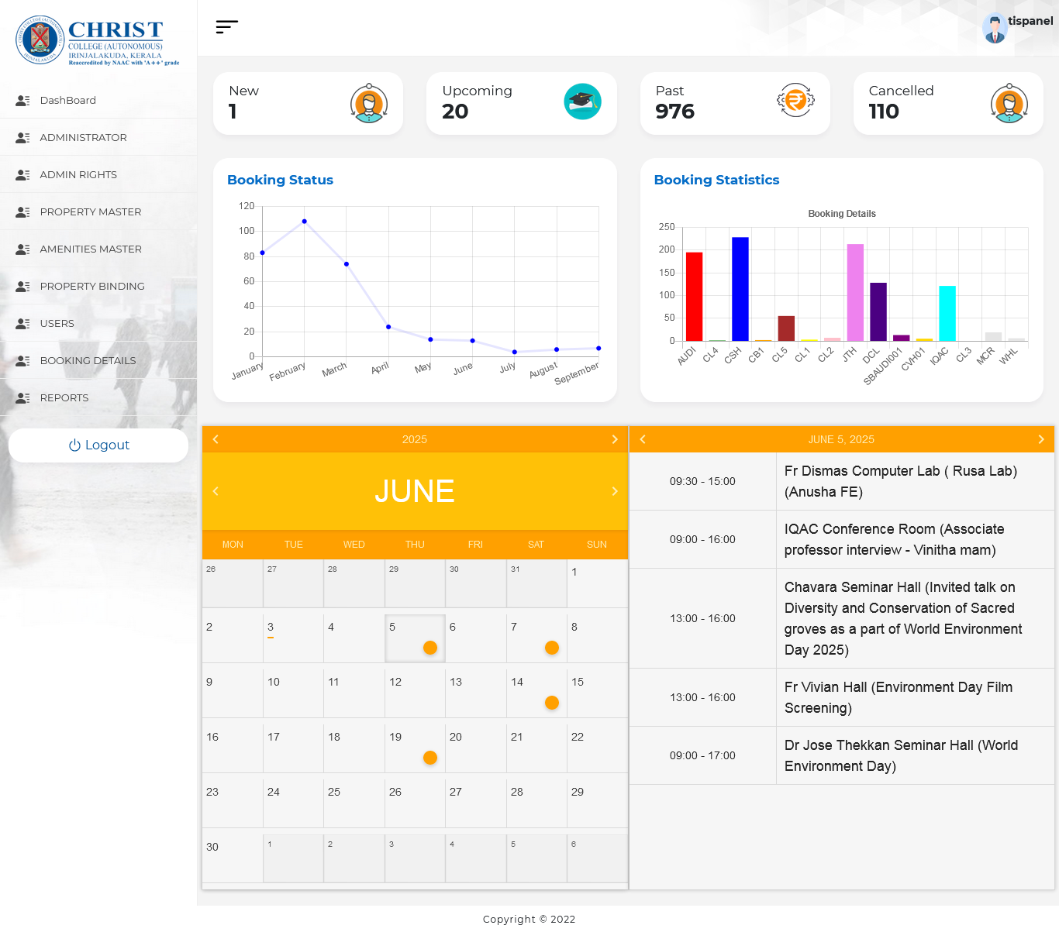This screenshot has height=932, width=1059.
Task: Open the tispanel profile avatar
Action: 995,28
